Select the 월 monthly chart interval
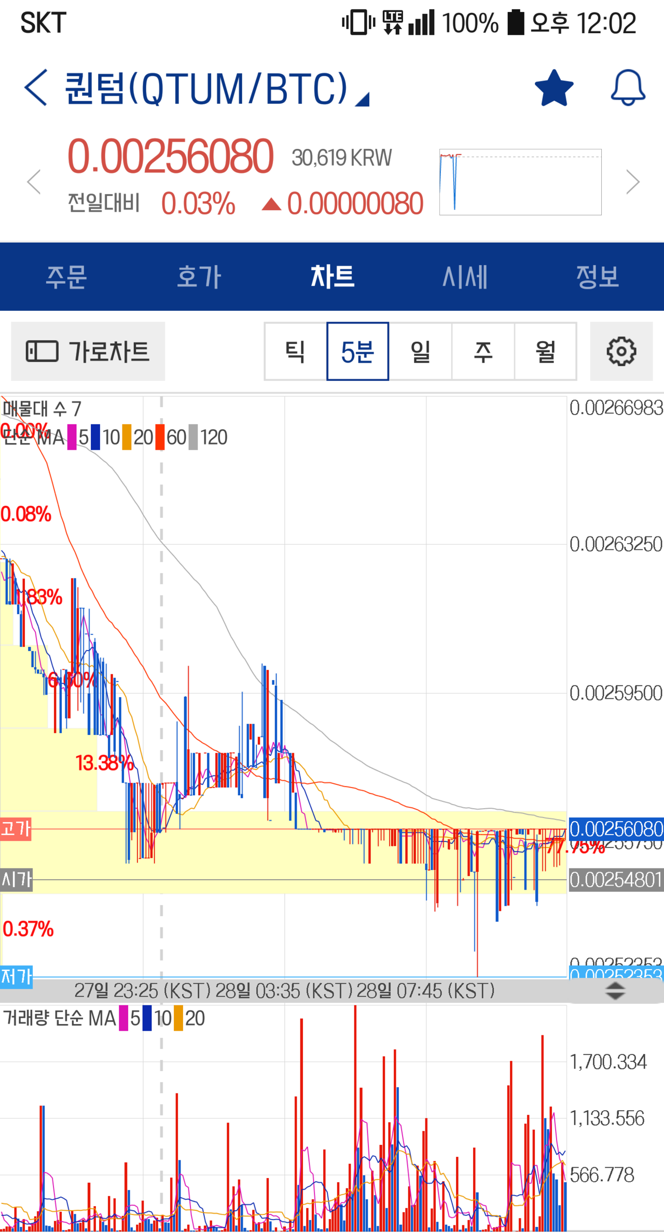 tap(545, 352)
